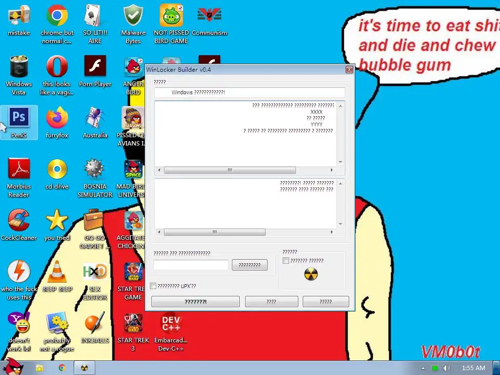This screenshot has height=375, width=500.
Task: Show hidden tray icons arrow
Action: click(423, 368)
